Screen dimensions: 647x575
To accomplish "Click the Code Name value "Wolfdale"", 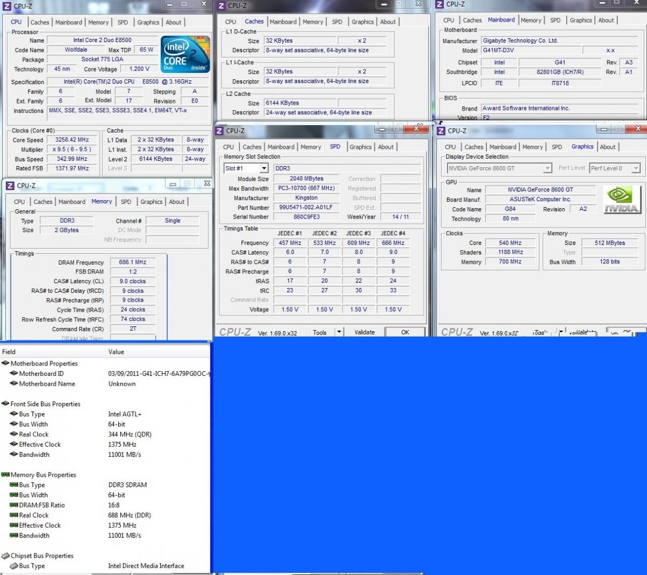I will tap(76, 50).
